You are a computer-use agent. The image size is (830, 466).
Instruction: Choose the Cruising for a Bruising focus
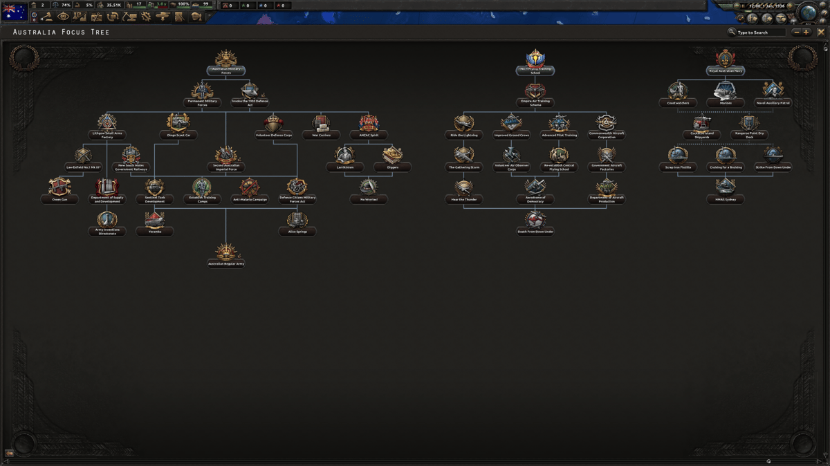pyautogui.click(x=726, y=158)
